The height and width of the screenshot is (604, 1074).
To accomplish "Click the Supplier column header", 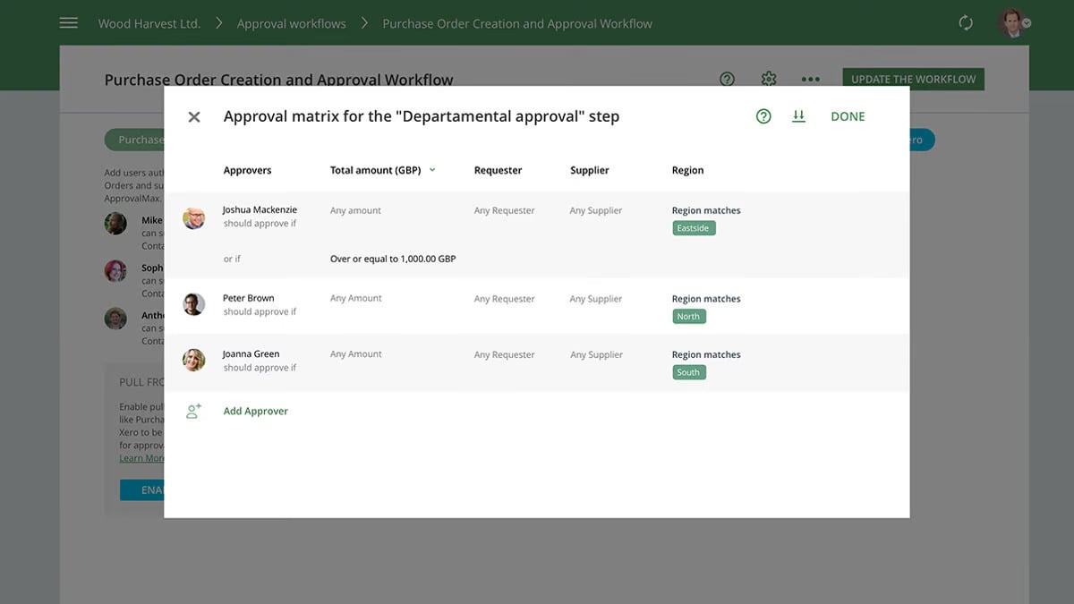I will tap(590, 170).
